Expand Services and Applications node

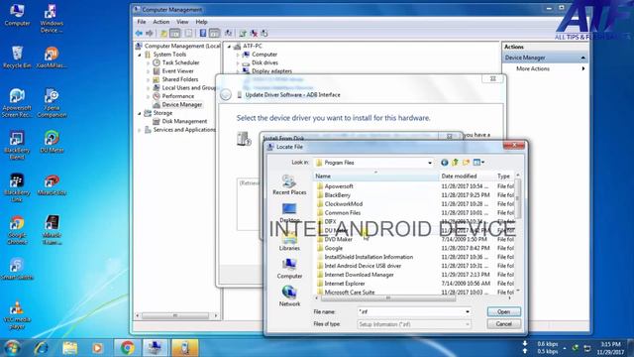click(140, 130)
